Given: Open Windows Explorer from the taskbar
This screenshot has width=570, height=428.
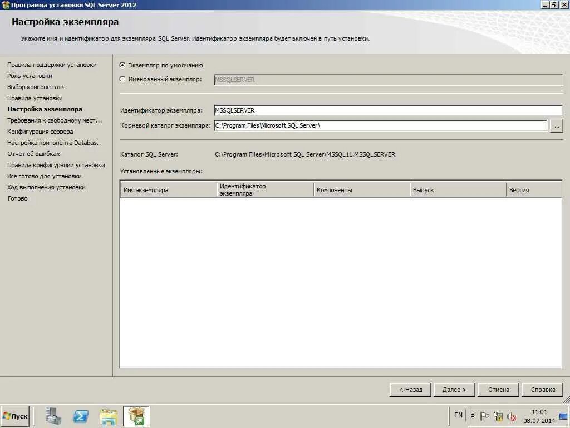Looking at the screenshot, I should 109,416.
